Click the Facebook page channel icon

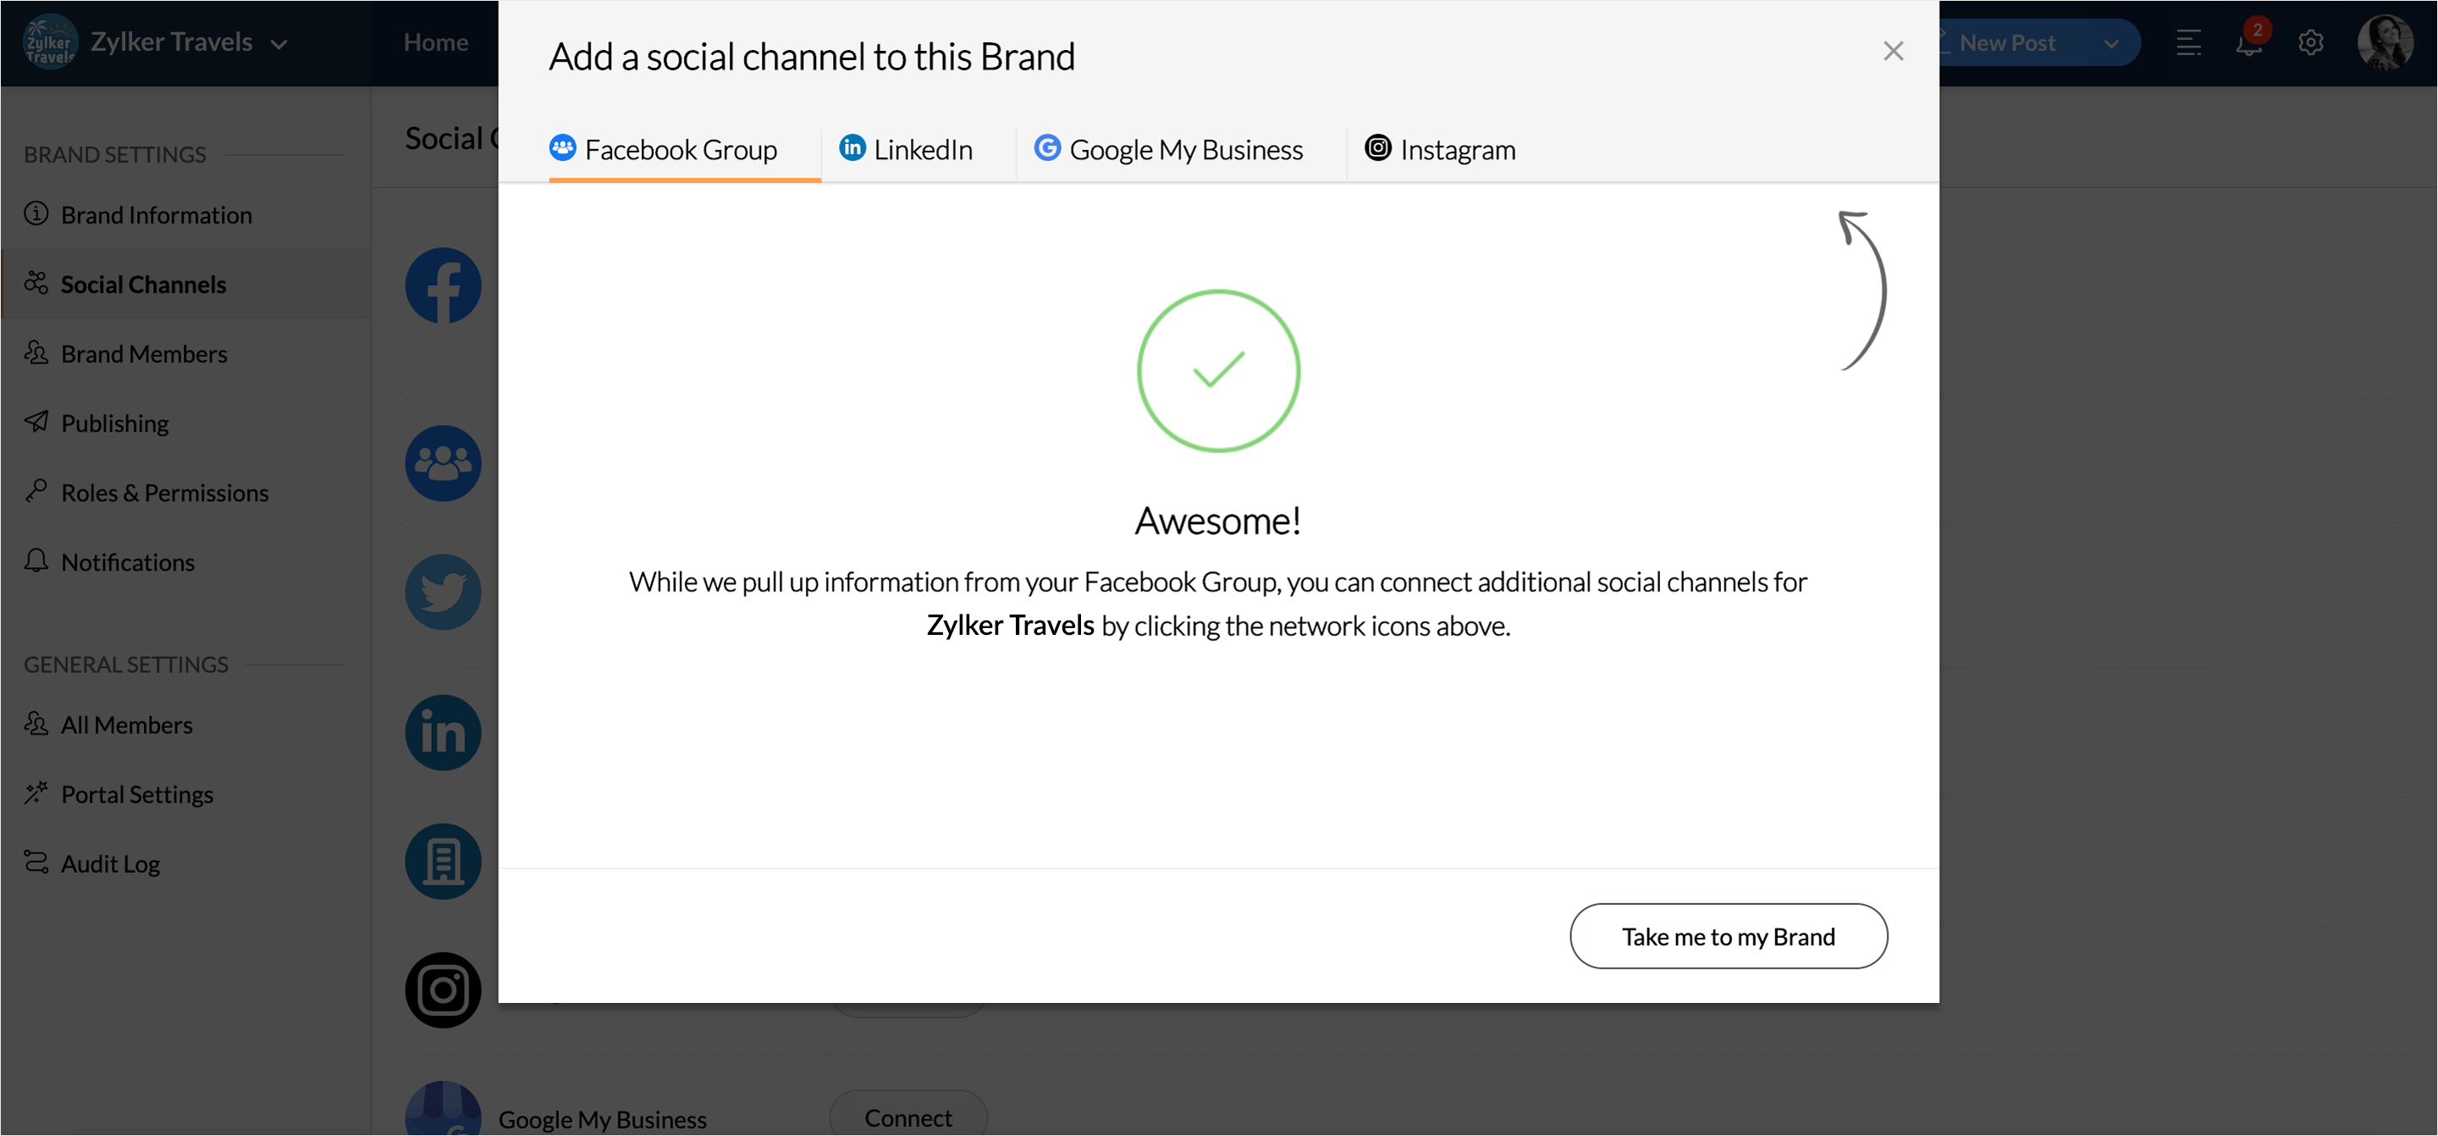point(443,286)
